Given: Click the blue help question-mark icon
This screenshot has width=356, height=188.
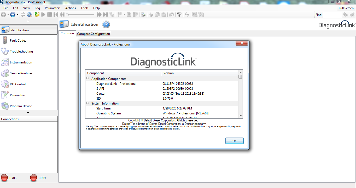Looking at the screenshot, I should pos(106,25).
